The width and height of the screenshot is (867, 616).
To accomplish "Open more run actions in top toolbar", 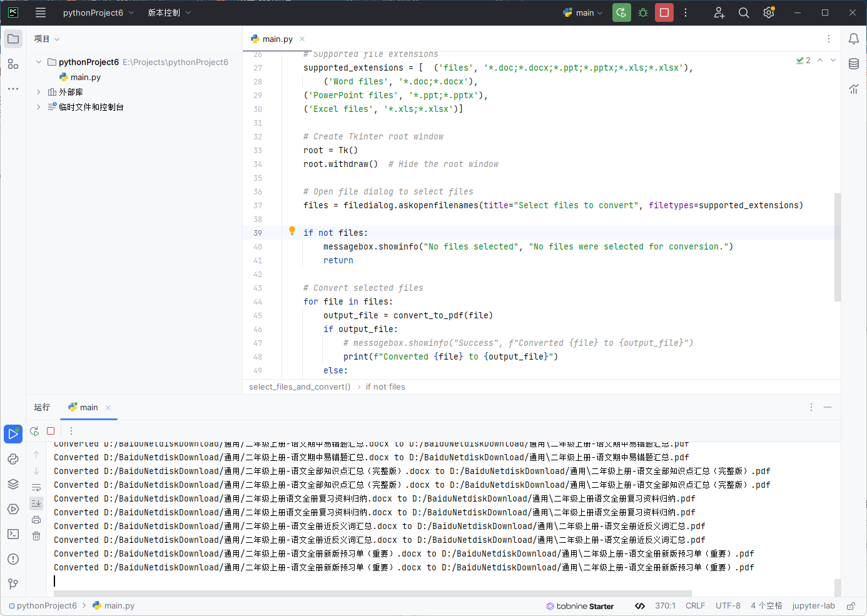I will [x=686, y=13].
